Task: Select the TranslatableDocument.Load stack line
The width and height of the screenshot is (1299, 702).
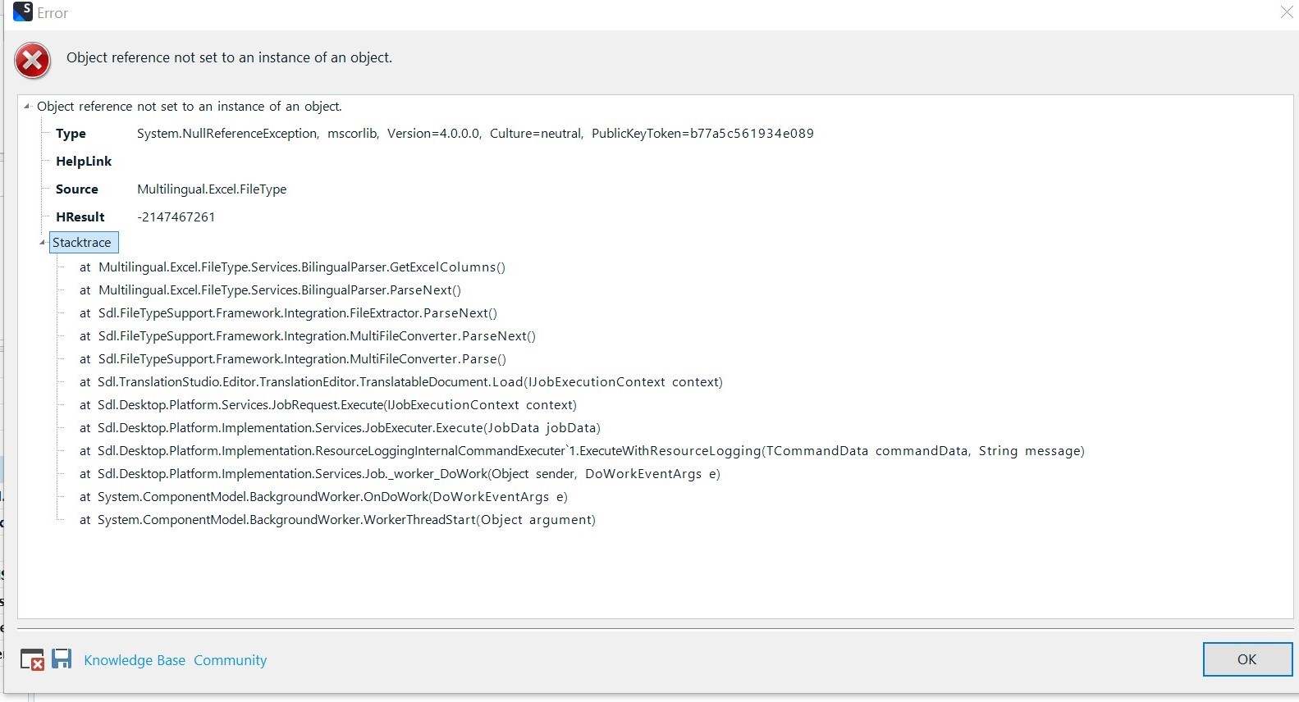Action: 401,382
